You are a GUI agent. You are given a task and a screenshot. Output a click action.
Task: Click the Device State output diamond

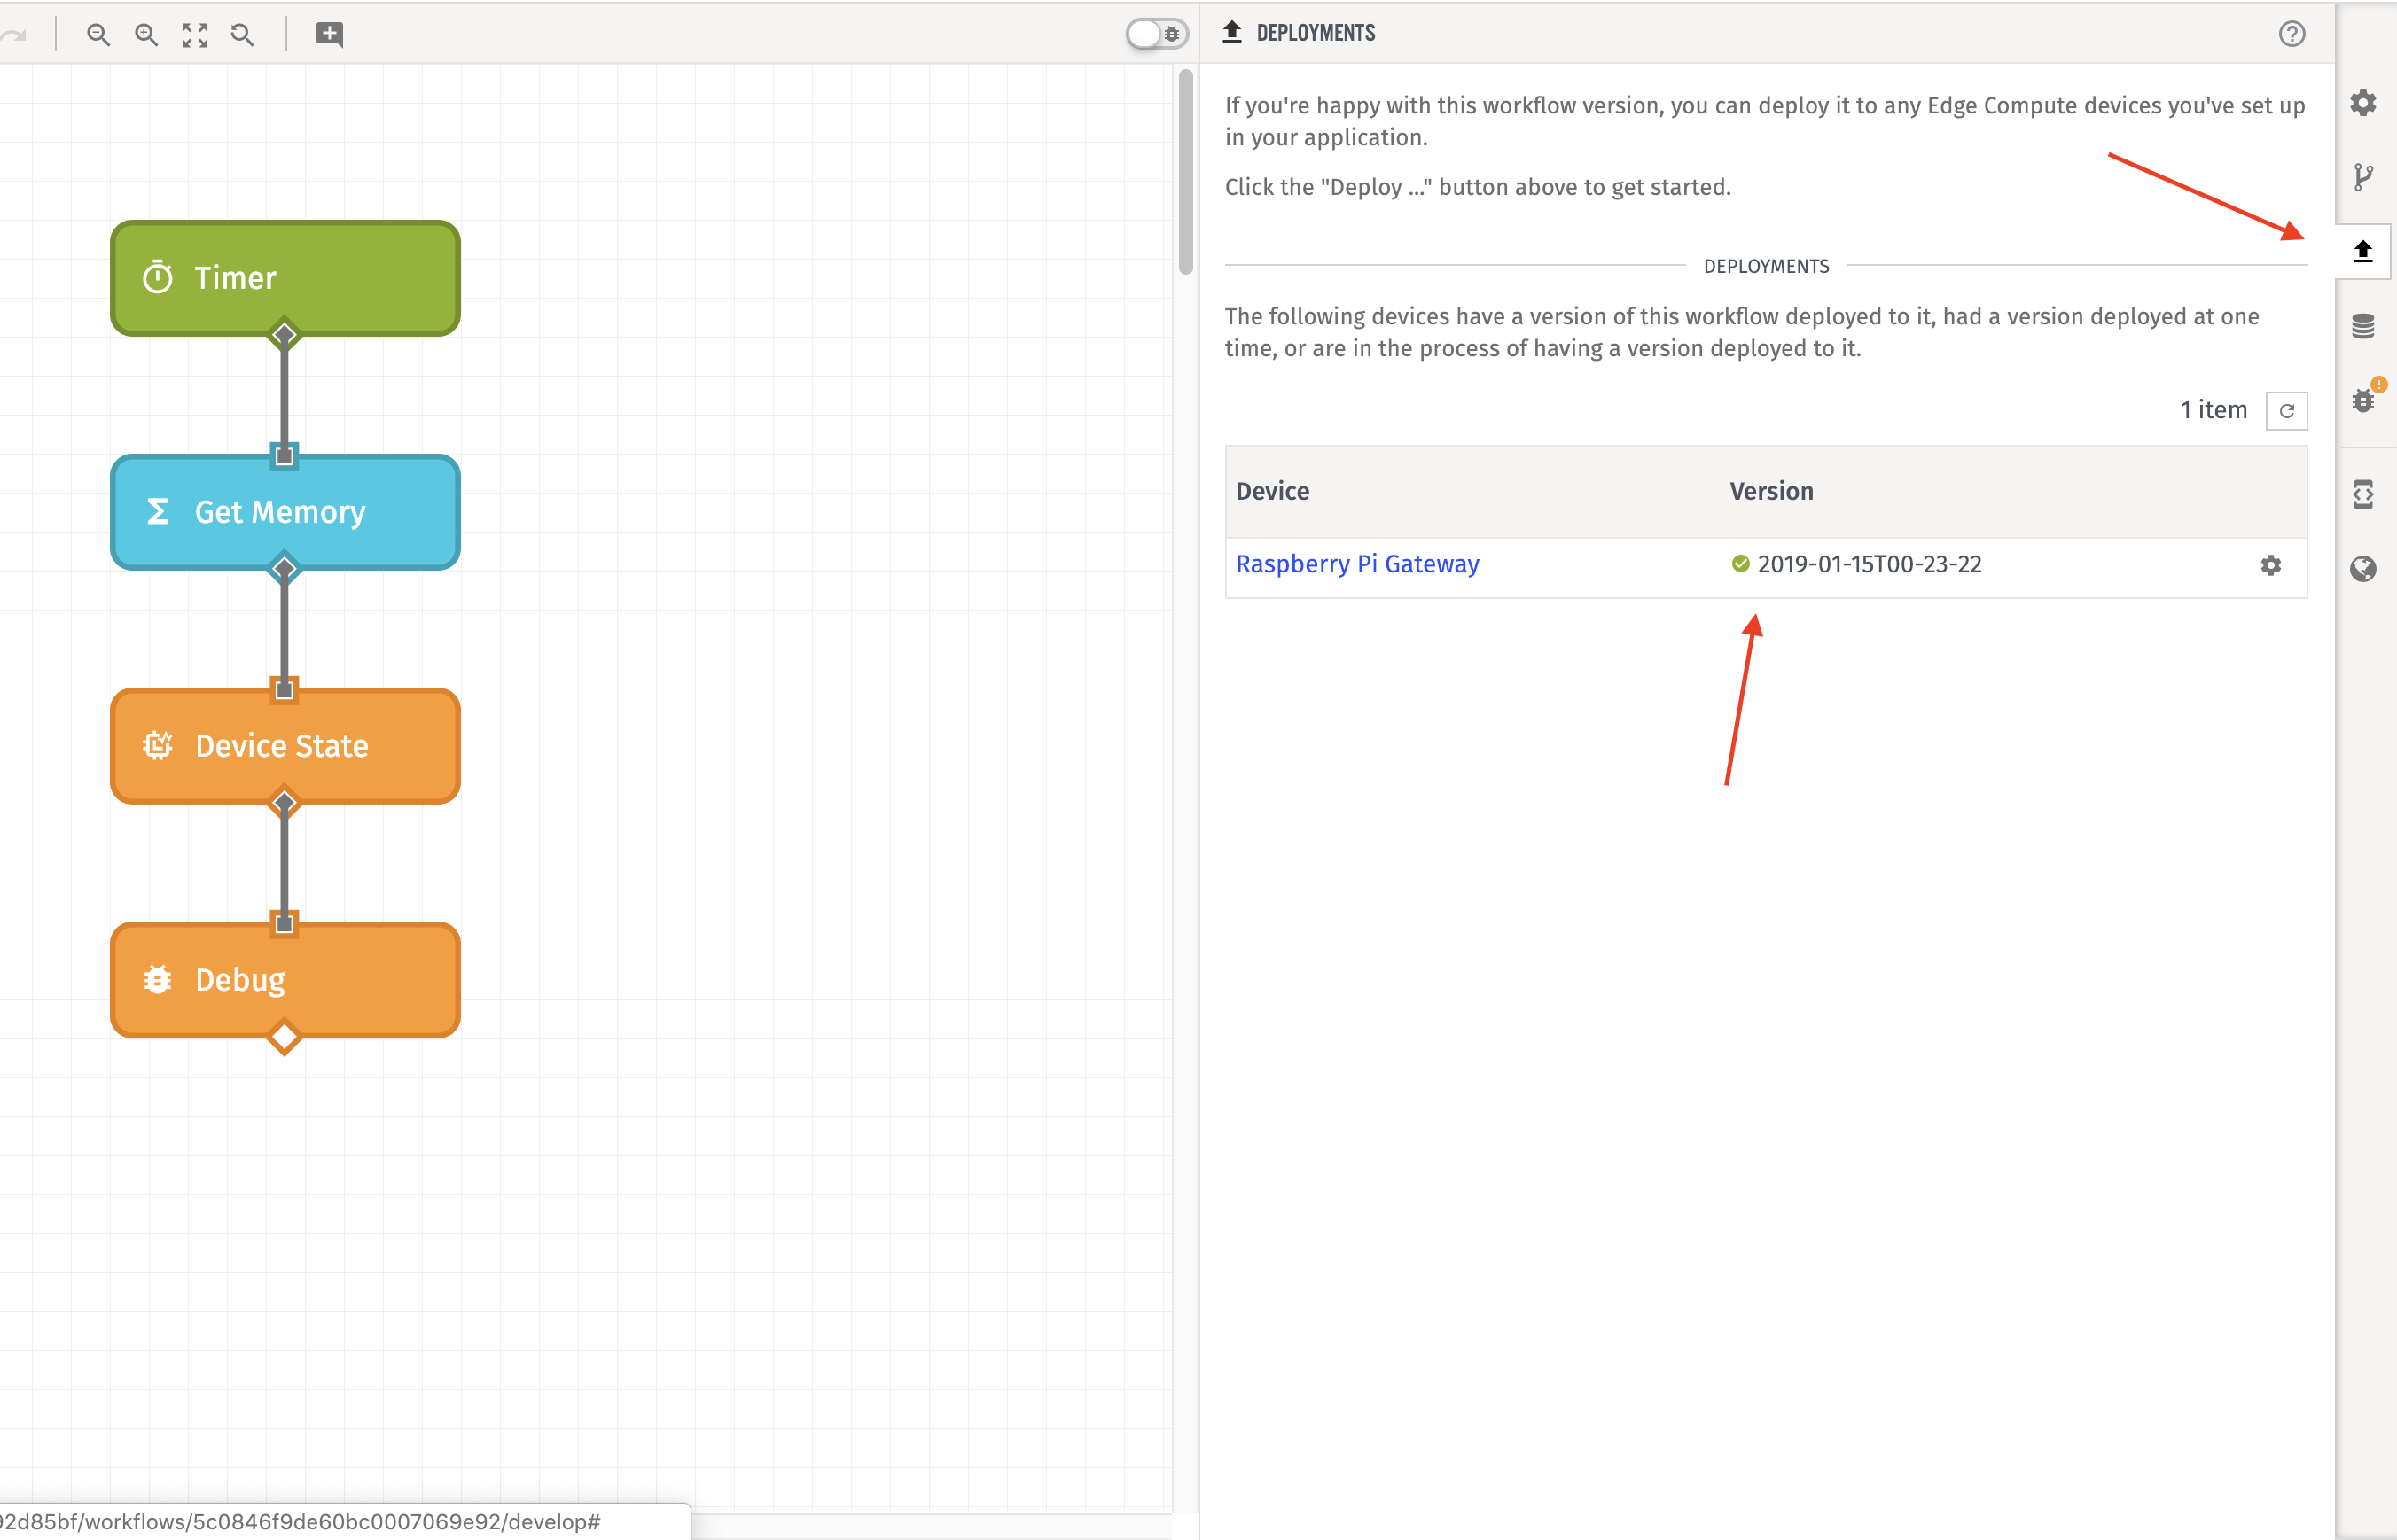[285, 802]
